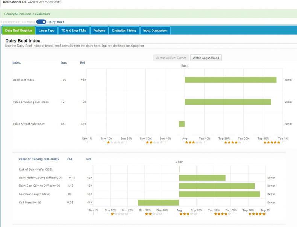The width and height of the screenshot is (297, 227).
Task: Click the one-star rating icon in top chart
Action: 115,143
